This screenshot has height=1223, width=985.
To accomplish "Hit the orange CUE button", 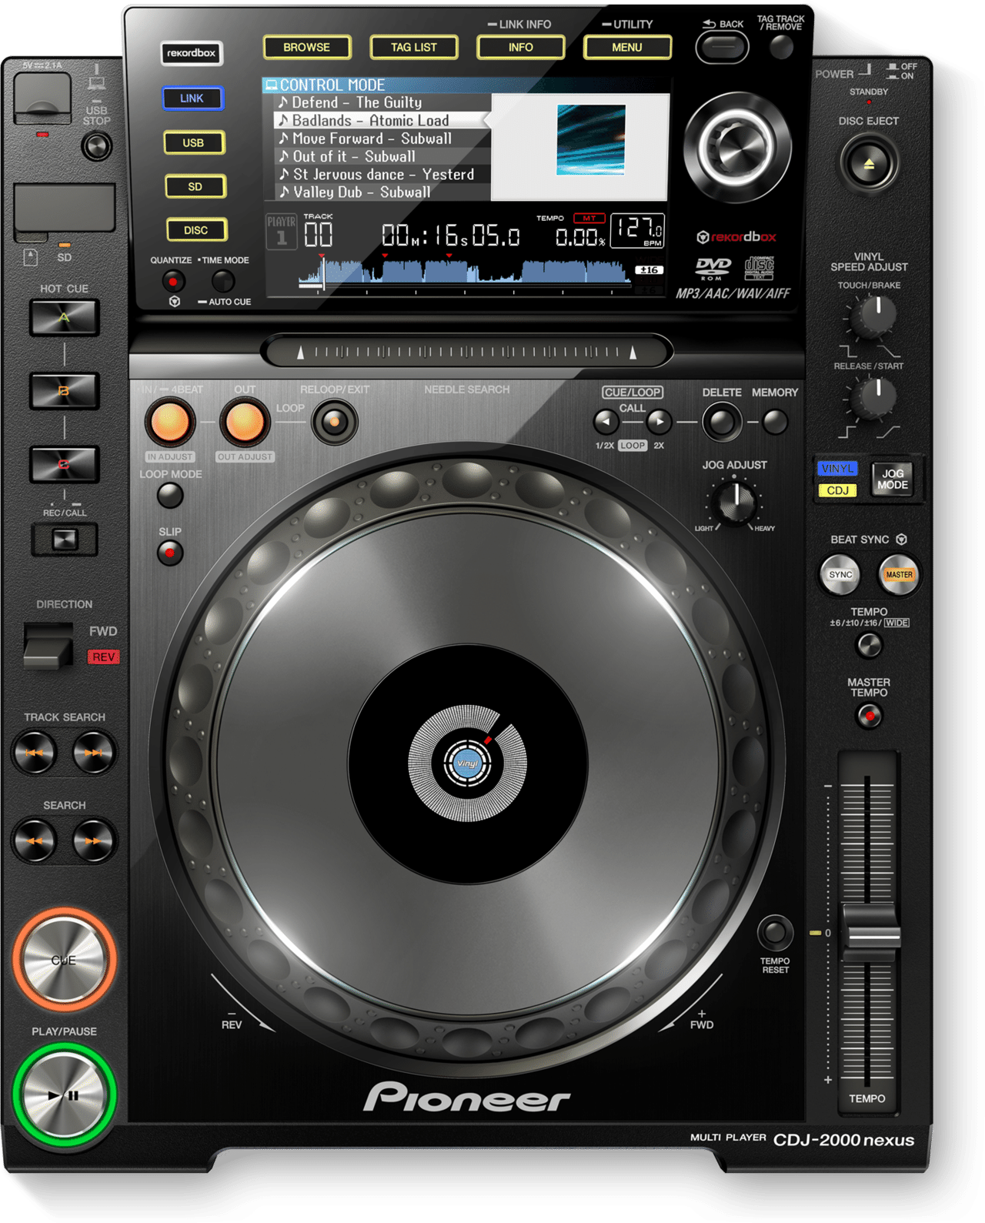I will click(65, 959).
